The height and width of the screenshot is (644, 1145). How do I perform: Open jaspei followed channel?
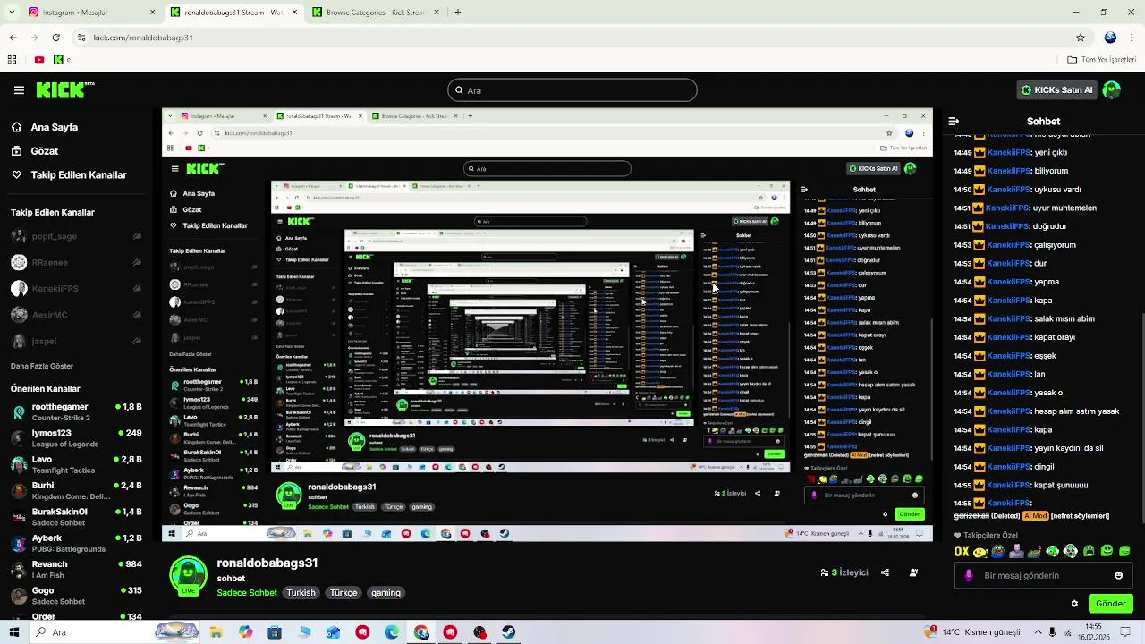click(76, 341)
